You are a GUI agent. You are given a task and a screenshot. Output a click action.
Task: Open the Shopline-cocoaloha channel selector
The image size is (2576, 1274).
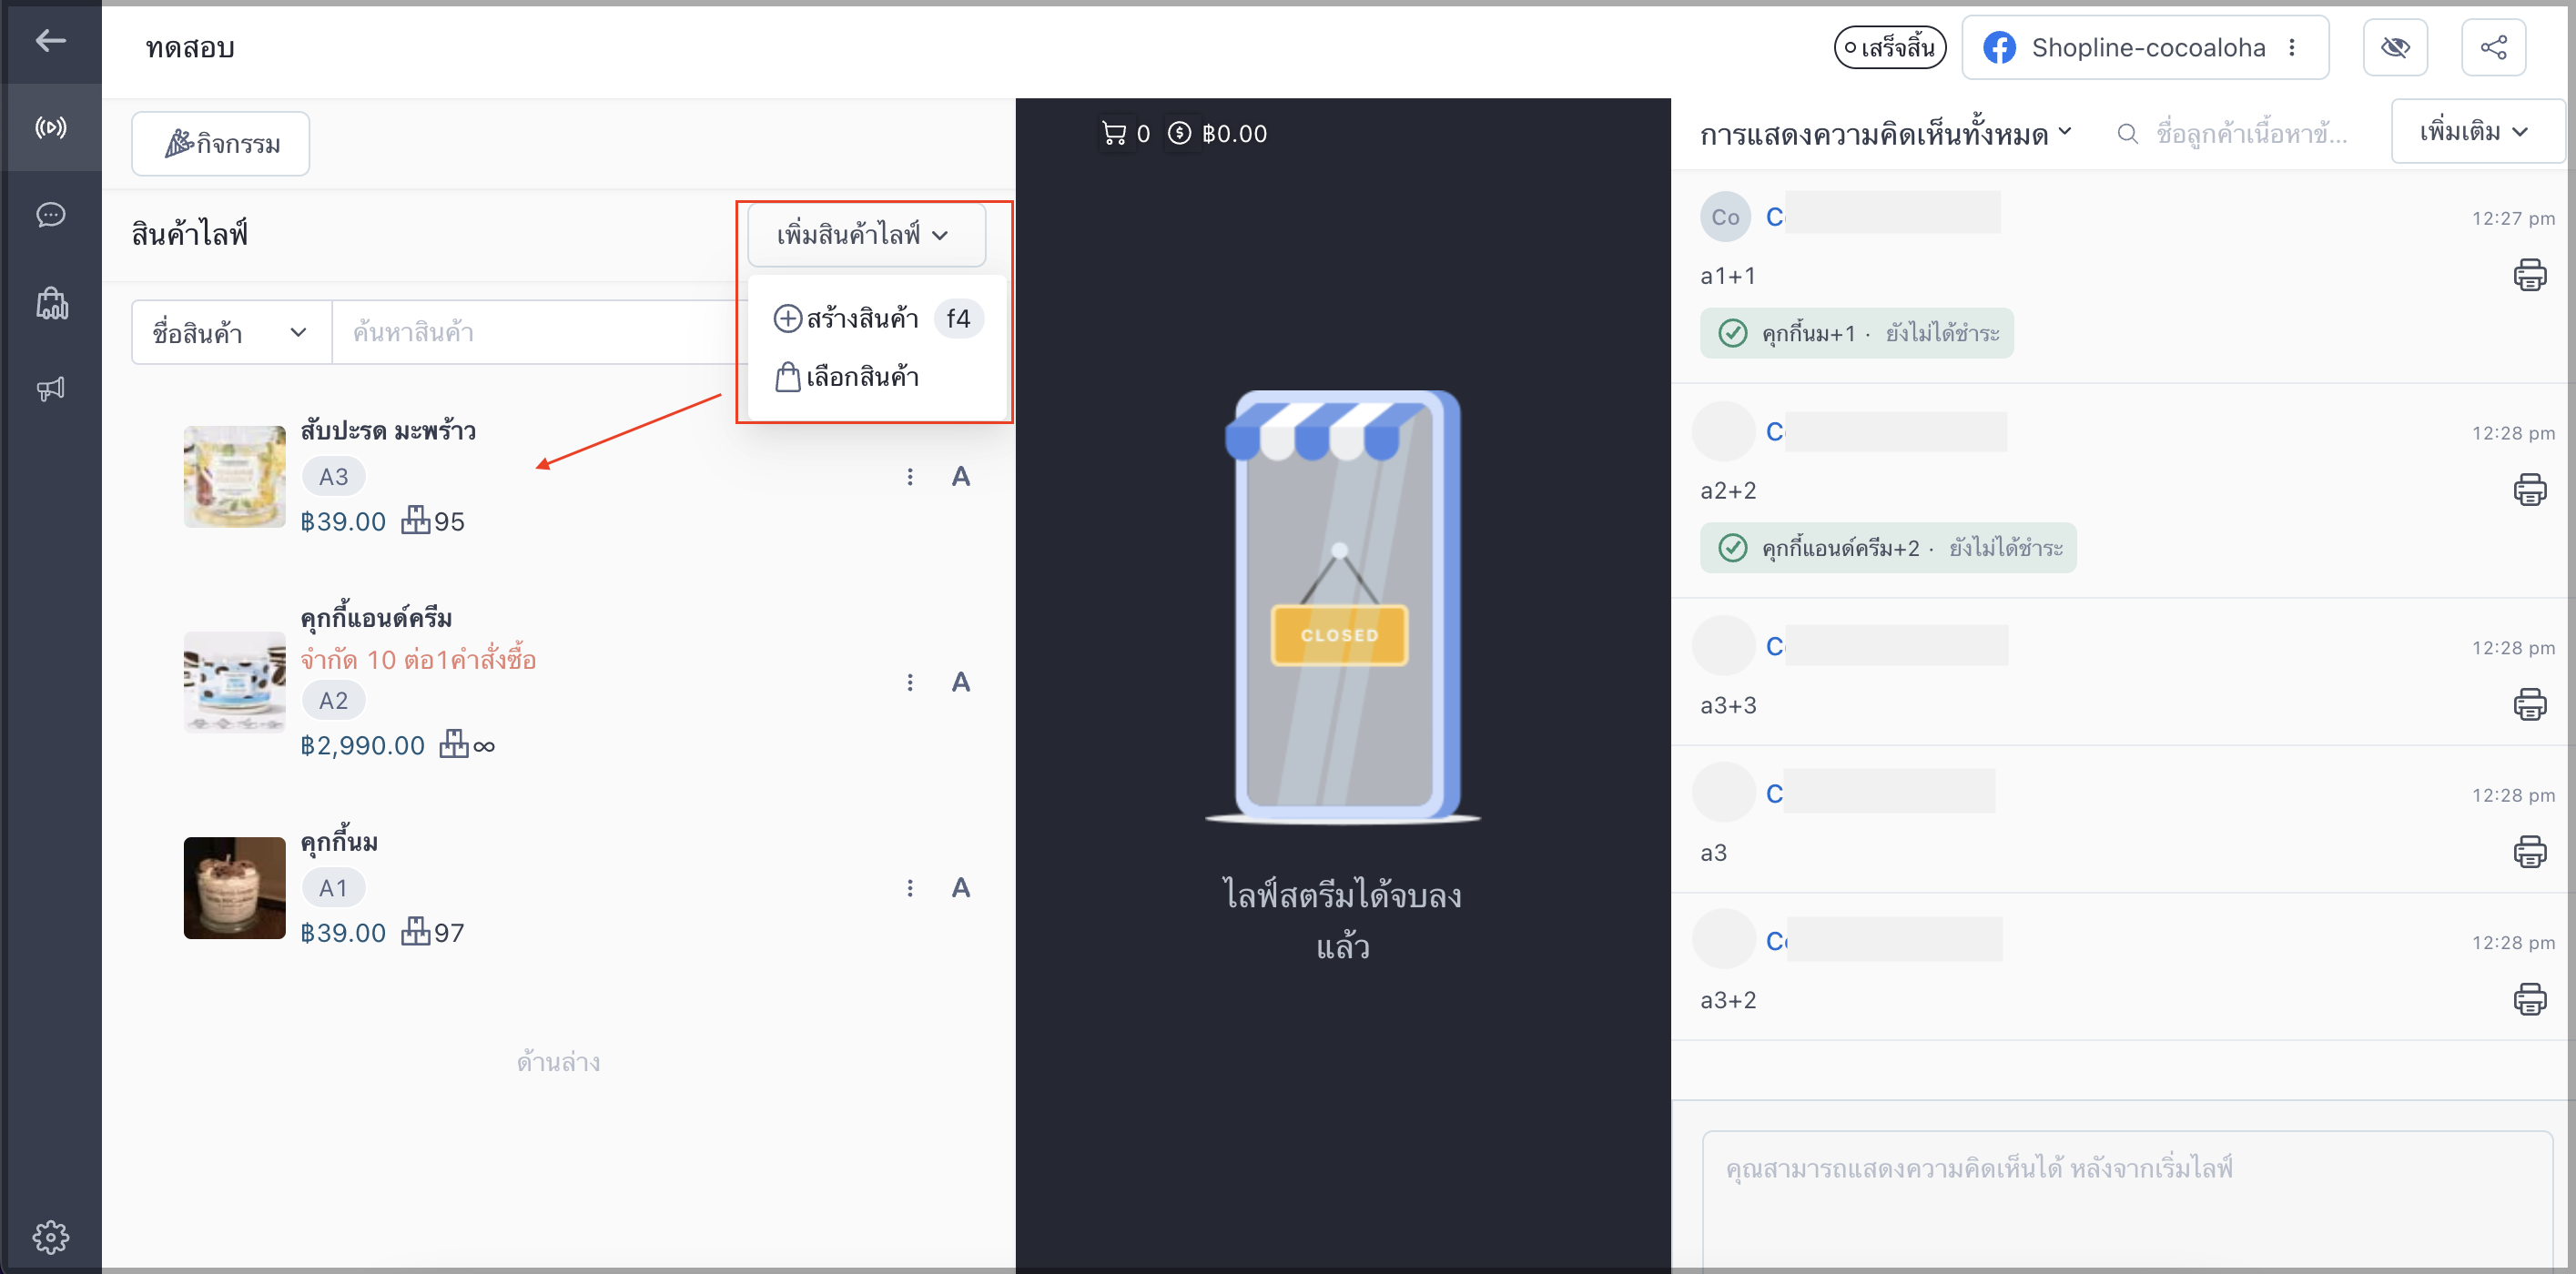pyautogui.click(x=2144, y=47)
